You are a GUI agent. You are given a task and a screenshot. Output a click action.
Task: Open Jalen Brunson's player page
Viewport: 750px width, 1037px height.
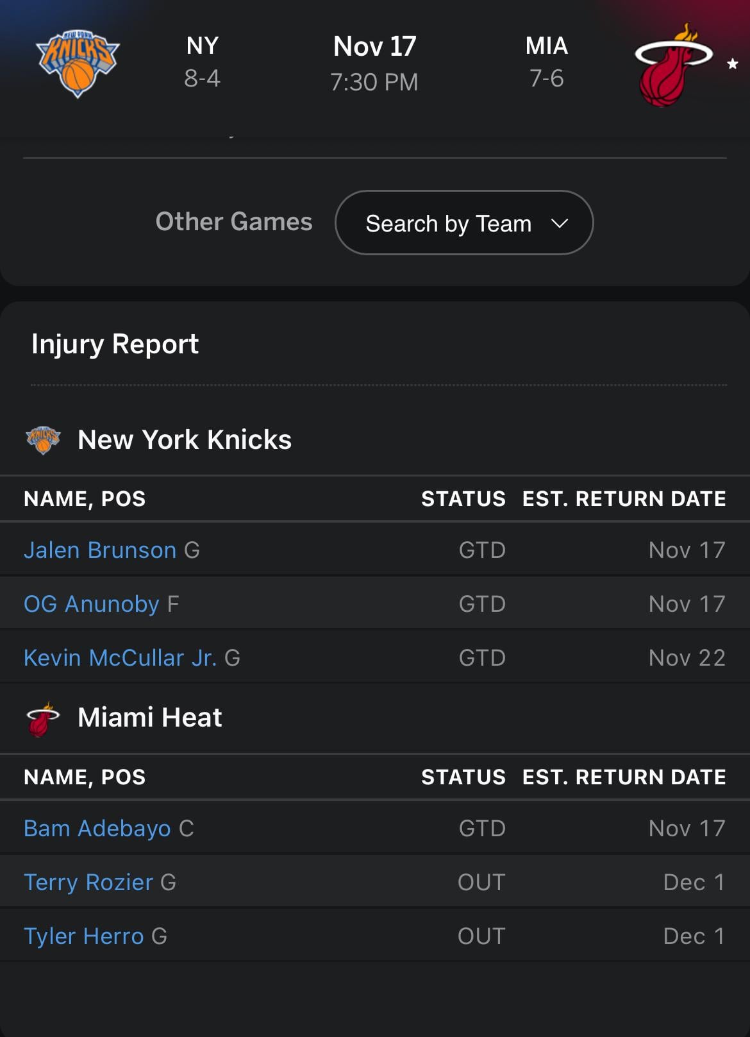[x=100, y=550]
